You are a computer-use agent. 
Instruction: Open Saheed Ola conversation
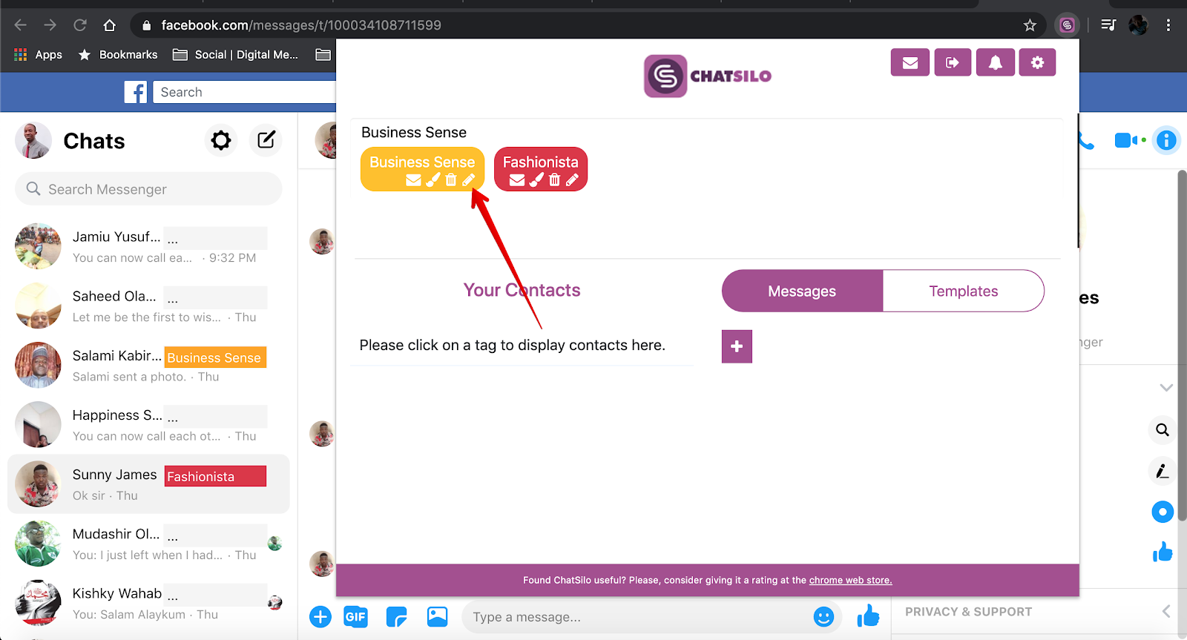[x=148, y=306]
